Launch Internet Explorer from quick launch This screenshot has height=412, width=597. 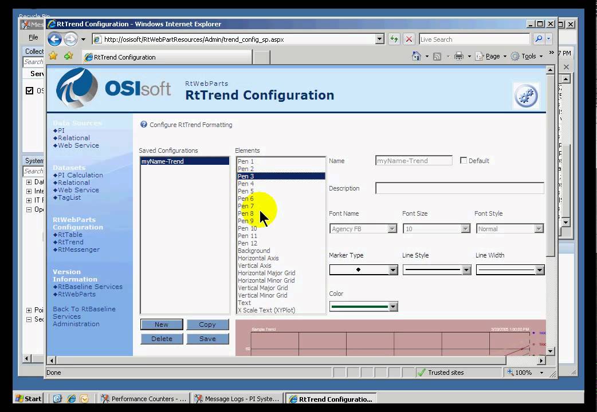[x=71, y=399]
